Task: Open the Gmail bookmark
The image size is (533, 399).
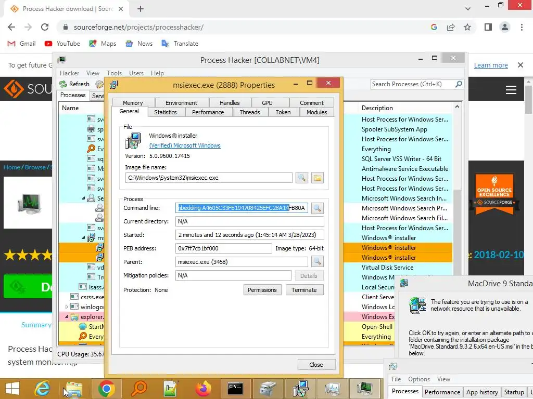Action: pyautogui.click(x=22, y=44)
